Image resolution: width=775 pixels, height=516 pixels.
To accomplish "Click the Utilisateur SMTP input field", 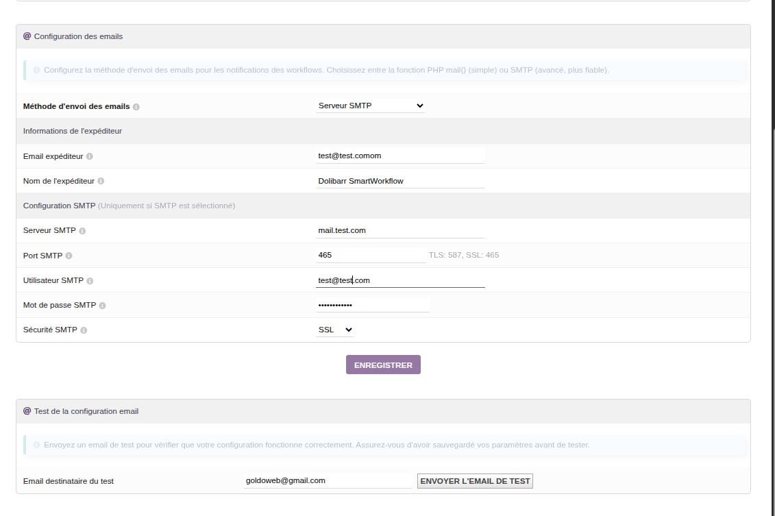I will [399, 280].
